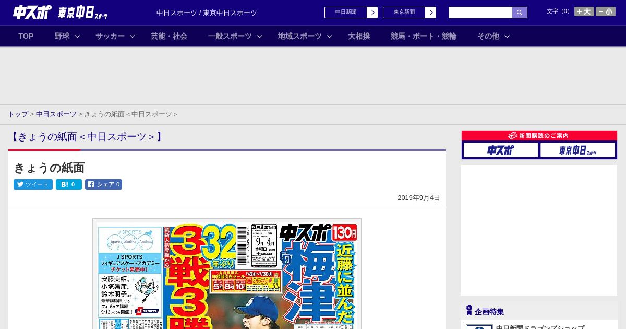
Task: Open the 大相撲 menu item
Action: pos(359,36)
